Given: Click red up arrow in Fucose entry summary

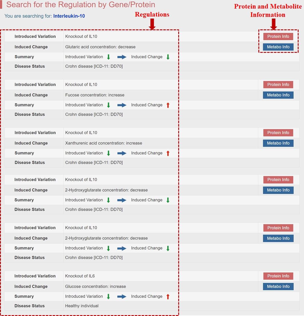Looking at the screenshot, I should point(168,105).
